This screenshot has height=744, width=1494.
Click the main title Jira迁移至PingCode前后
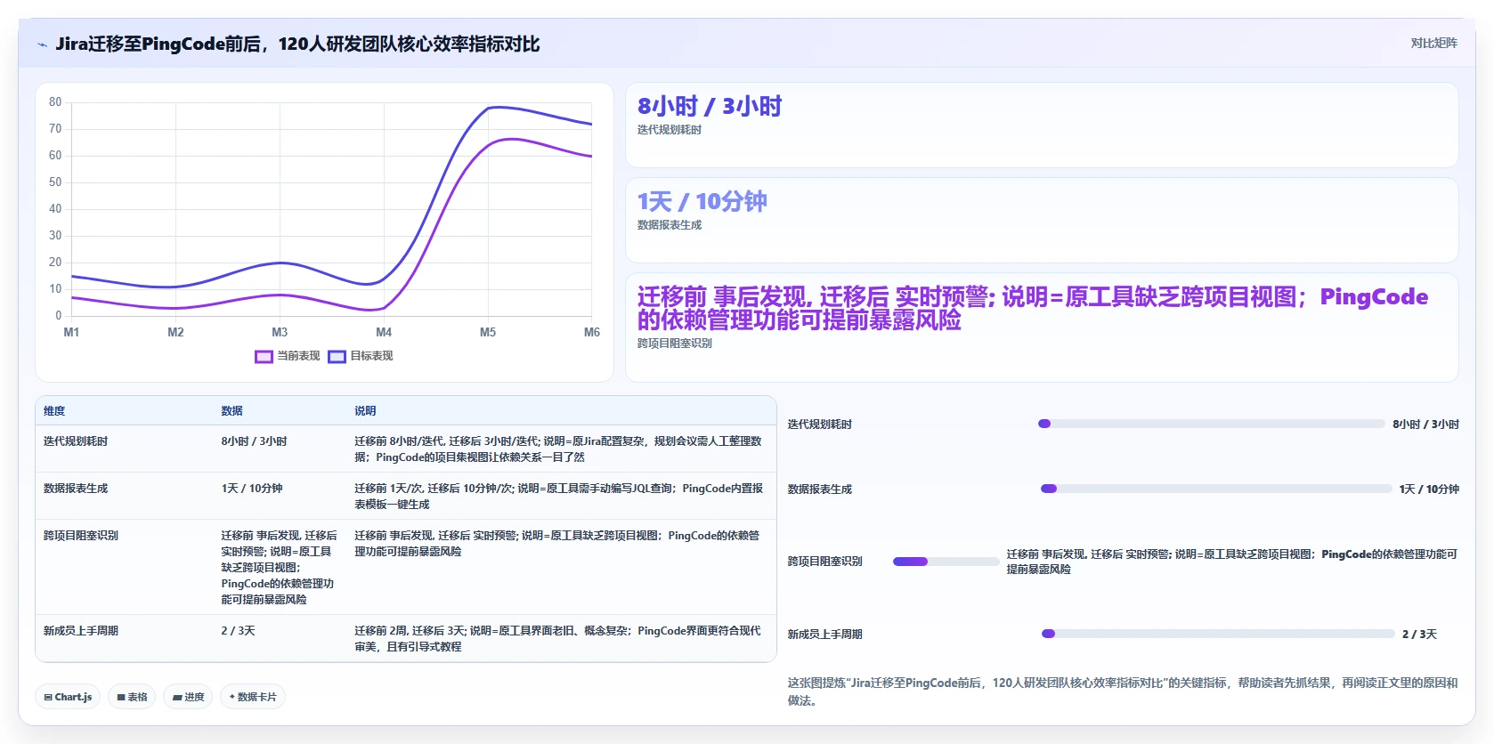pyautogui.click(x=297, y=44)
